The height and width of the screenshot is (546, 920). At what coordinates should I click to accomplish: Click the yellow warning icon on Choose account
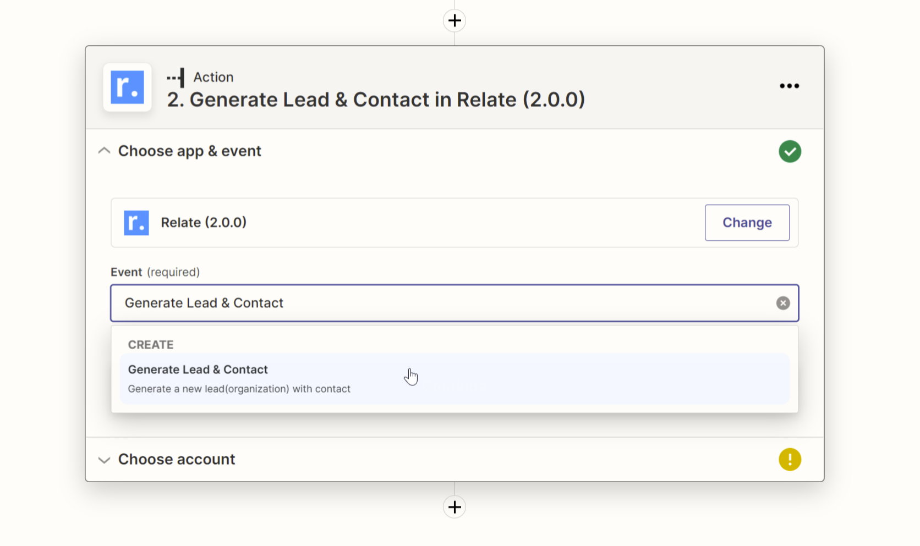pos(790,459)
